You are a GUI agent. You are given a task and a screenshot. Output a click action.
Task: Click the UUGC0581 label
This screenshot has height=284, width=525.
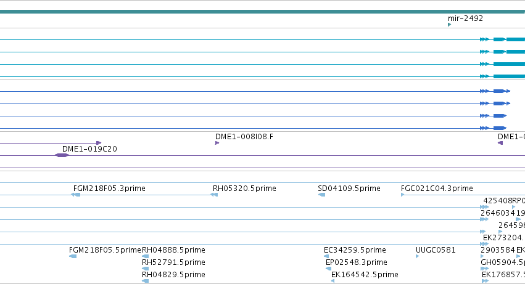[x=436, y=250]
